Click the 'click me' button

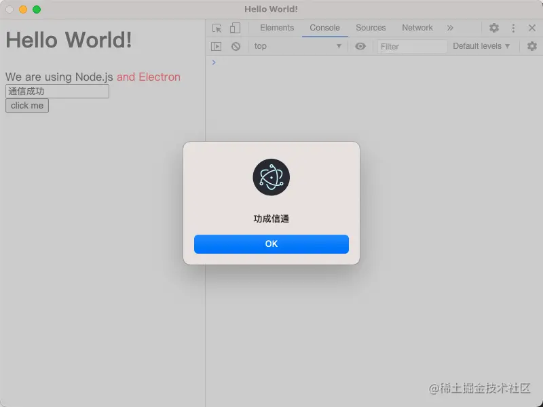point(27,106)
